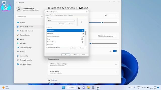Select Help Select pointer row

tap(65, 33)
